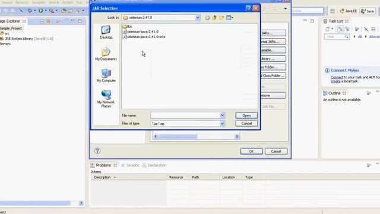Select the Servers project
Viewport: 380px width, 214px height.
(x=5, y=44)
